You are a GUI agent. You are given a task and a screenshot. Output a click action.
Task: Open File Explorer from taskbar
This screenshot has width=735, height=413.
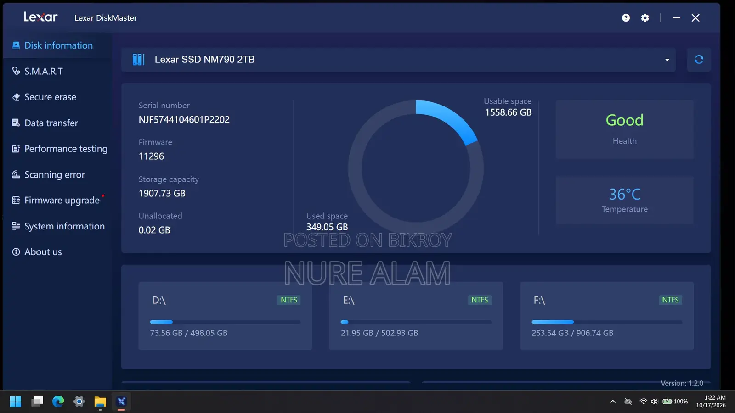point(100,402)
